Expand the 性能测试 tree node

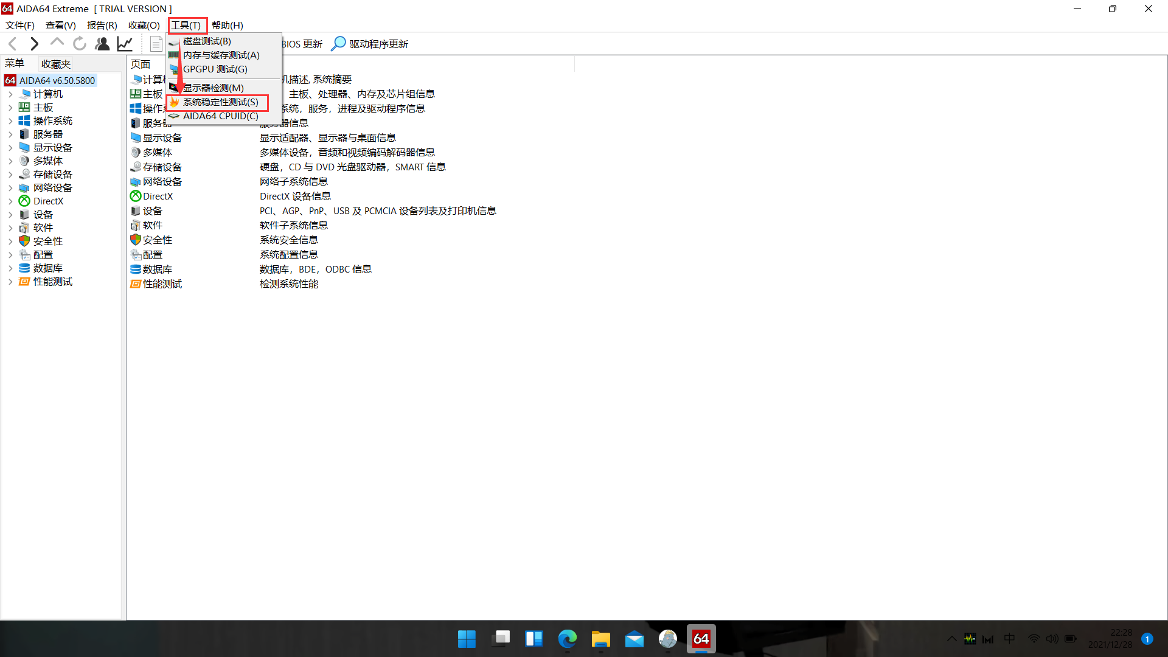(10, 282)
